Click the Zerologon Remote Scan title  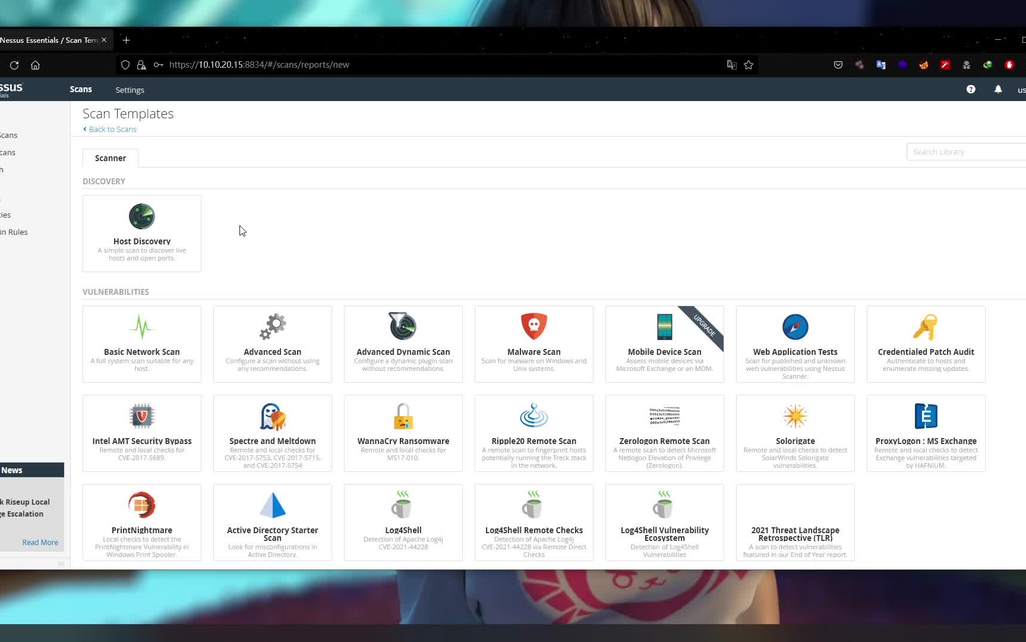click(665, 441)
